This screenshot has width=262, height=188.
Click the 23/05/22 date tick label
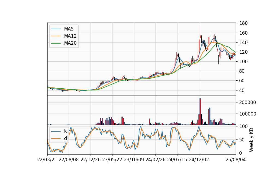click(112, 160)
